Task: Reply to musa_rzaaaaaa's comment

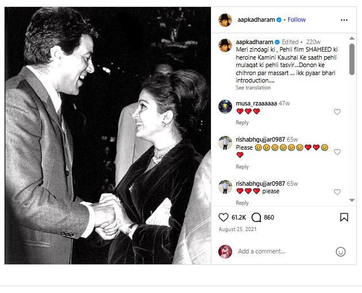Action: point(242,123)
